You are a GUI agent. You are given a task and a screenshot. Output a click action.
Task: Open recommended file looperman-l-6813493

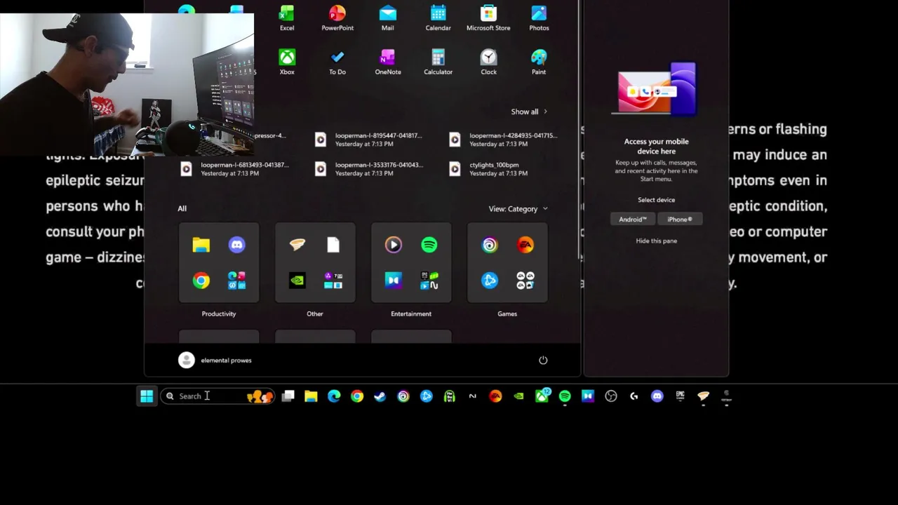coord(236,169)
